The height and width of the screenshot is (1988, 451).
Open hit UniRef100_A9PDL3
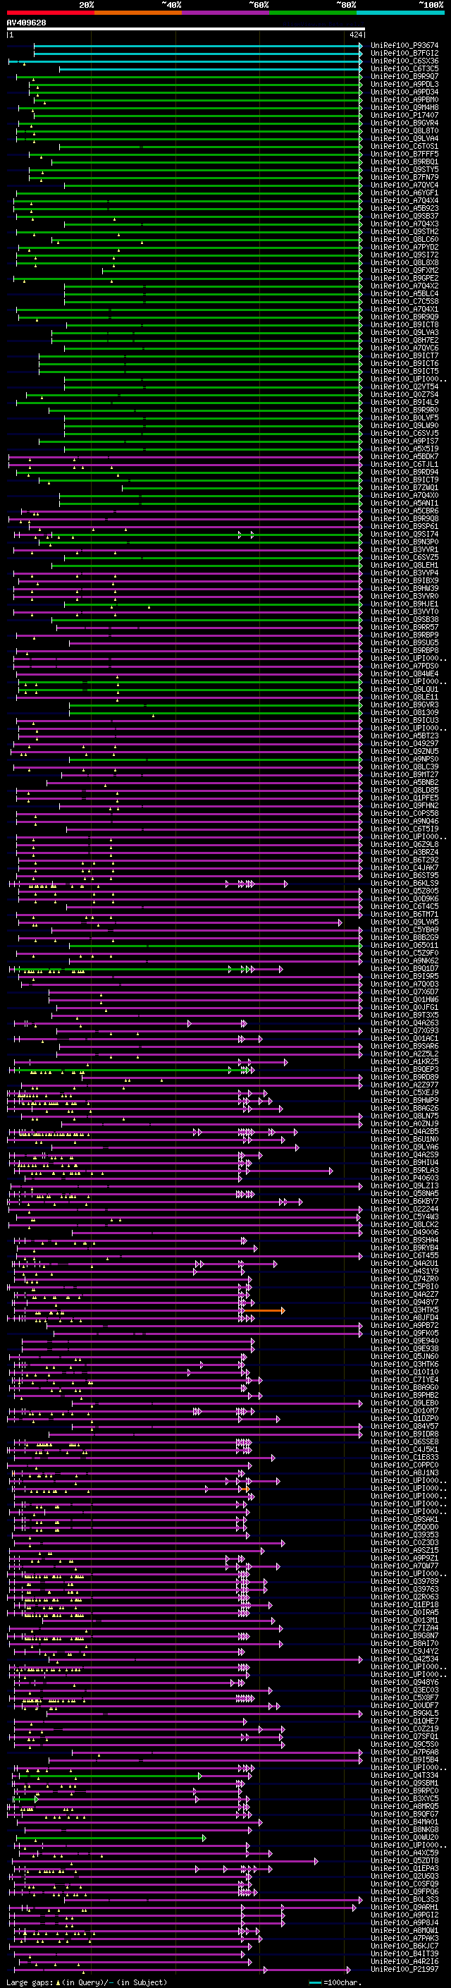(x=404, y=84)
